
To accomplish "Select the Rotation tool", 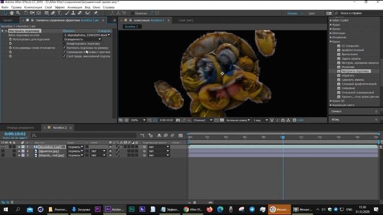I will point(26,13).
